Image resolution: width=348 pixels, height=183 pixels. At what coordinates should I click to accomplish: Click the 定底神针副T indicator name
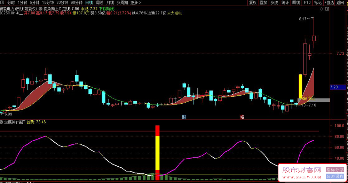point(15,122)
